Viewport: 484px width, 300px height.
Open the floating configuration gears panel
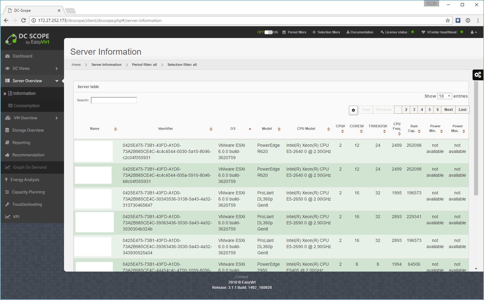click(478, 75)
